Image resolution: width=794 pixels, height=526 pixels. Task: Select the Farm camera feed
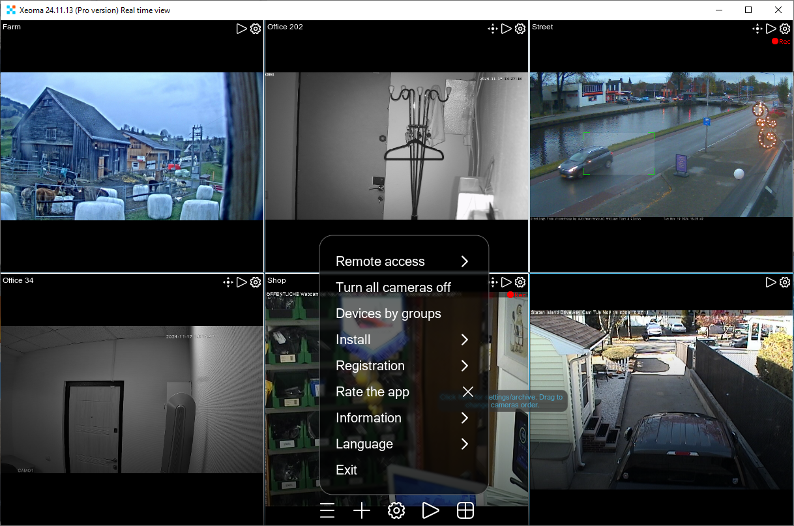coord(132,146)
